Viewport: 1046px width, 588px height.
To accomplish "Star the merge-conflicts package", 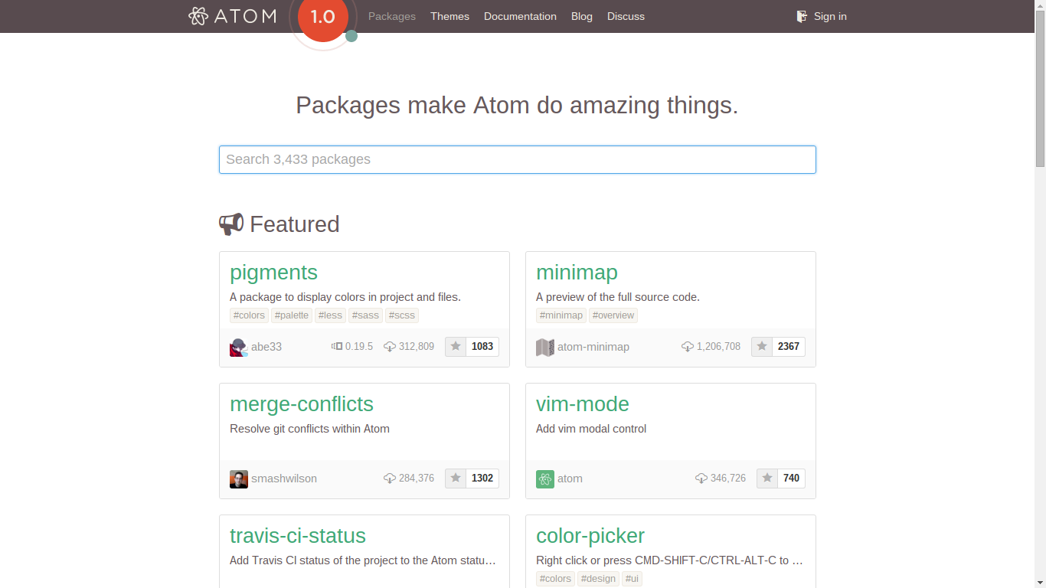I will coord(456,479).
